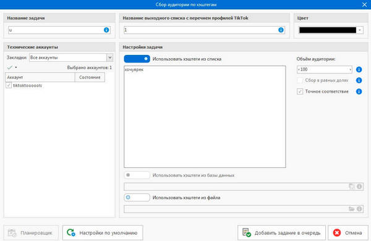Image resolution: width=371 pixels, height=241 pixels.
Task: Check 'Сбор в равных долях' checkbox
Action: click(300, 80)
